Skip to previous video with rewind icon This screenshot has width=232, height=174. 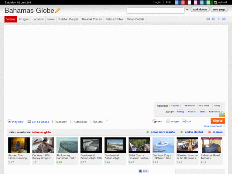tap(208, 19)
